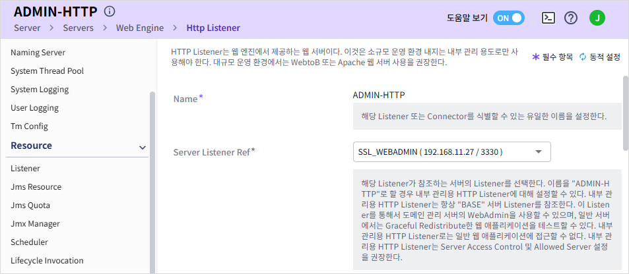
Task: Click the main content vertical scrollbar
Action: pyautogui.click(x=626, y=112)
